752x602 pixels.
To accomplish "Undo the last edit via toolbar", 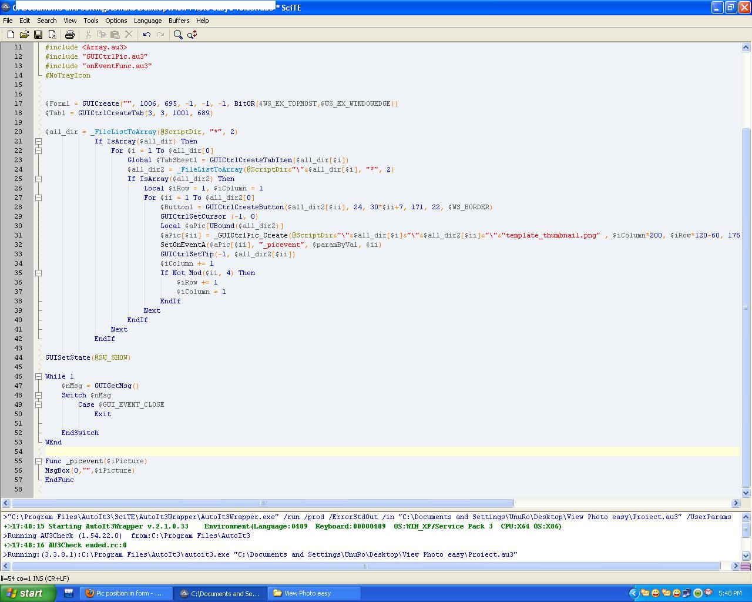I will coord(147,35).
